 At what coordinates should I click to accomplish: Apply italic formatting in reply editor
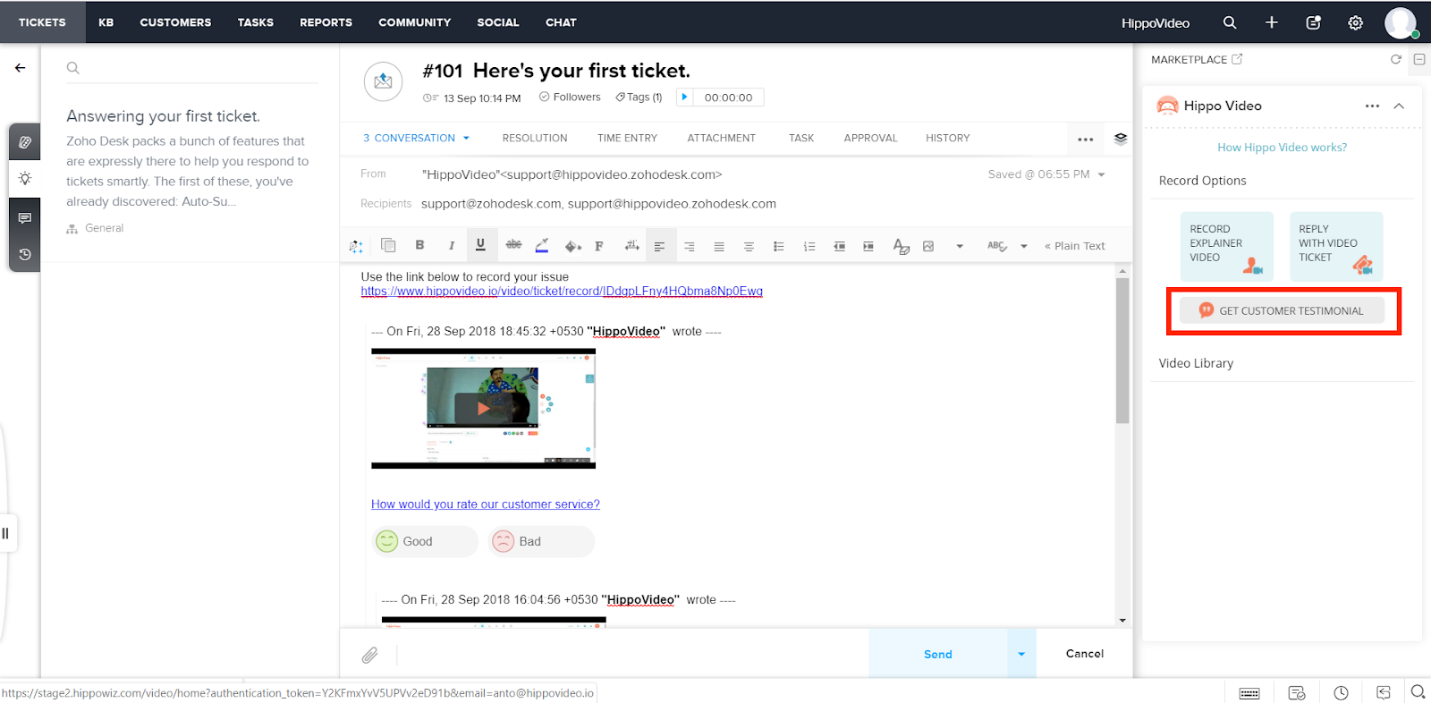pyautogui.click(x=452, y=246)
